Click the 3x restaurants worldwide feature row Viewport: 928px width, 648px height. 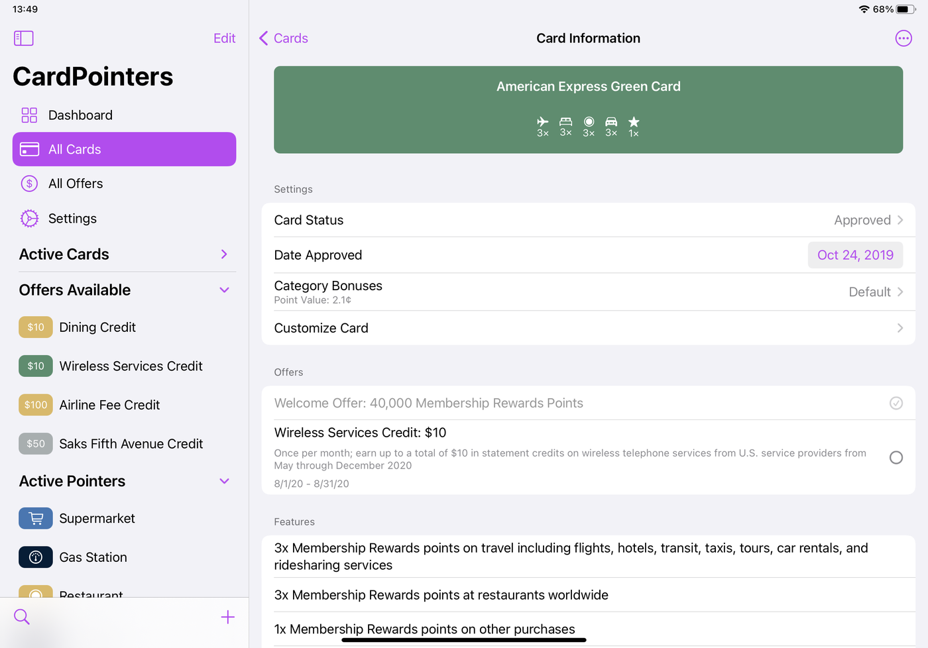click(589, 595)
